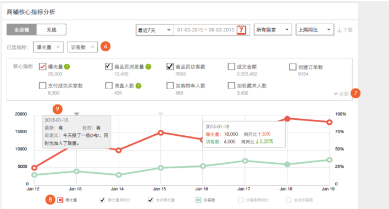
Task: Switch to the 无线 tab
Action: pos(51,30)
